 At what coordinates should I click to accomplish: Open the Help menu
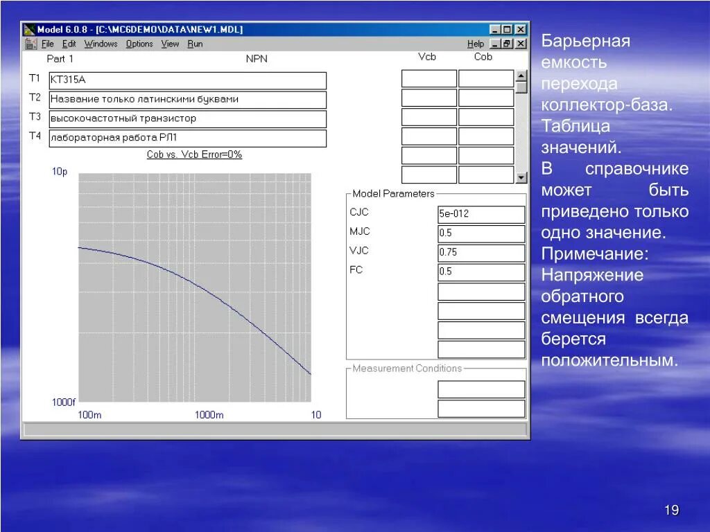click(476, 44)
